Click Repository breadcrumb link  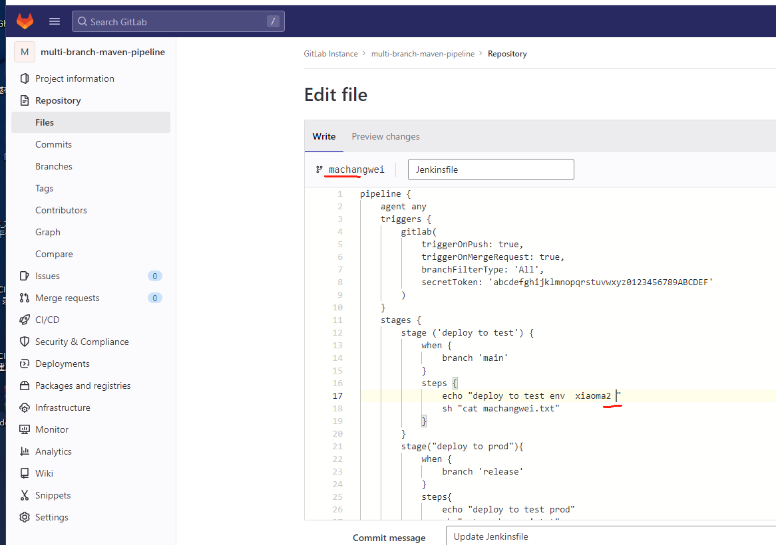point(506,54)
